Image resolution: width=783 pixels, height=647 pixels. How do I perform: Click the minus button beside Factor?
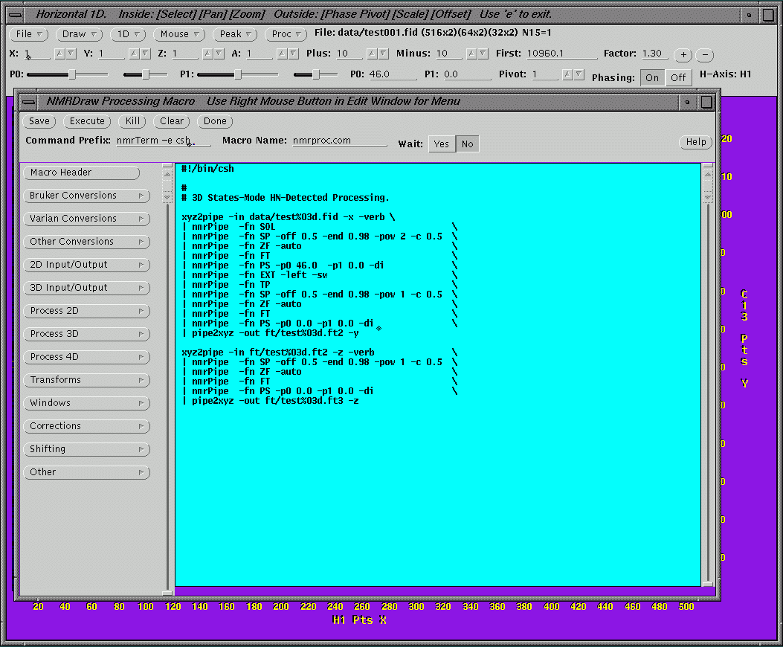[705, 54]
